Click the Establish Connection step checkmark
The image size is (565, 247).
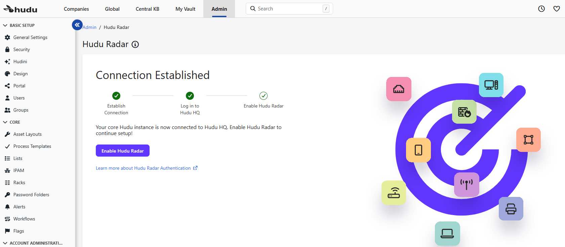(x=116, y=96)
